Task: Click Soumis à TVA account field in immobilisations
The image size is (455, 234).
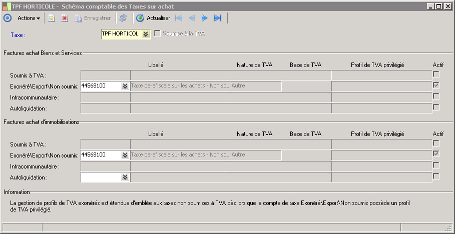Action: click(x=105, y=144)
